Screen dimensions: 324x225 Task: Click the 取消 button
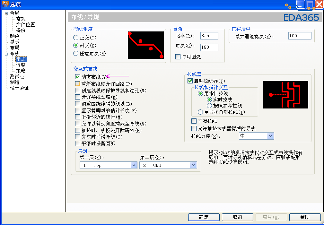click(237, 217)
